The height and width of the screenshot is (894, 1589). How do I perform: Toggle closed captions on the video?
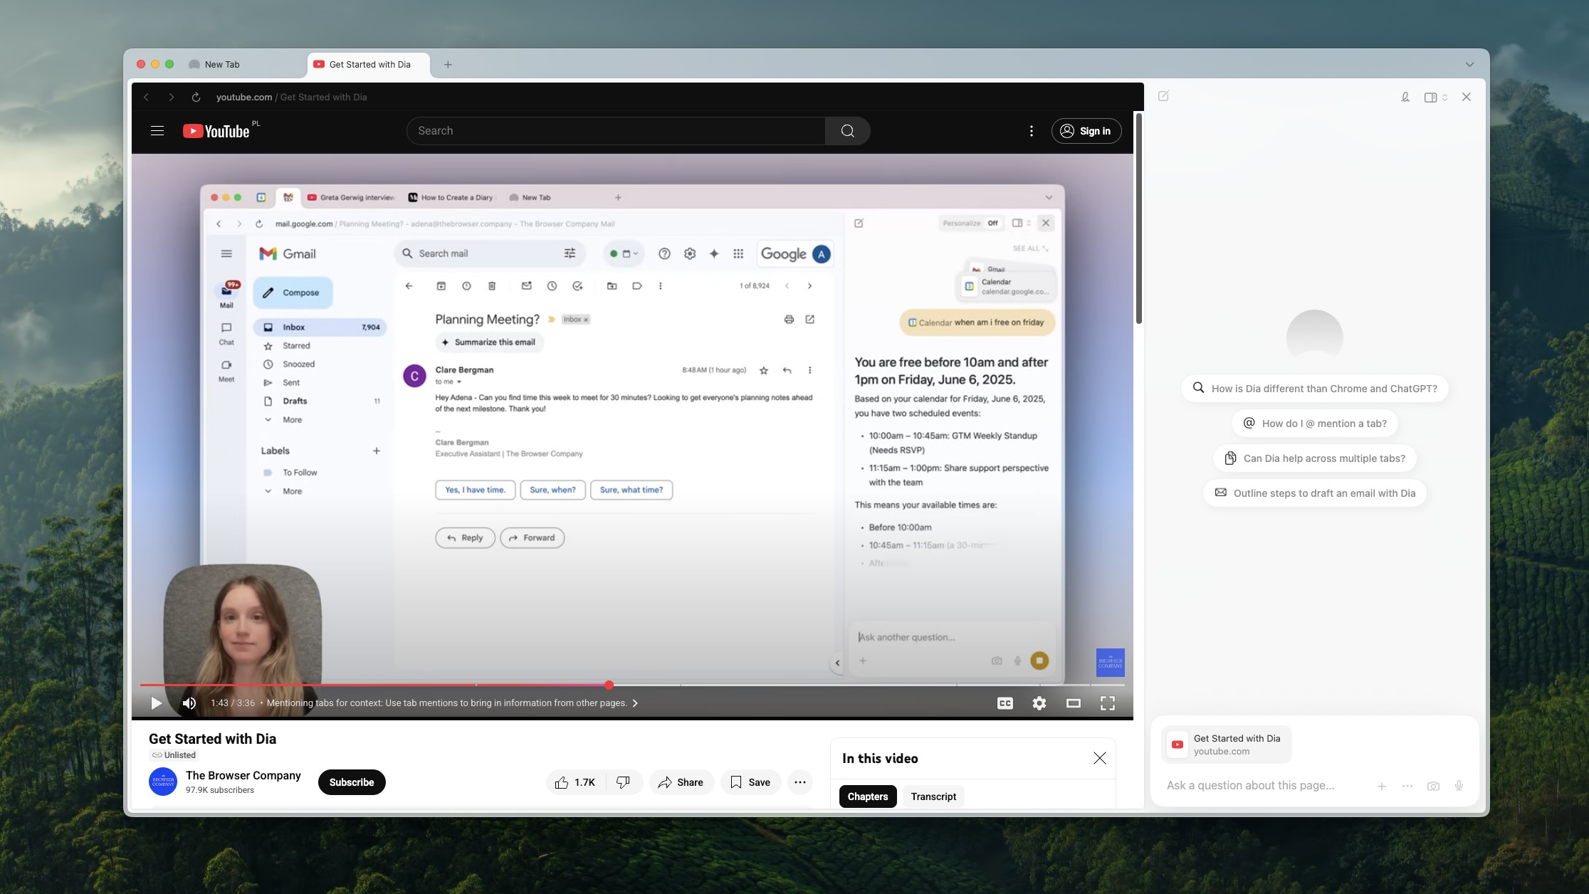point(1005,703)
